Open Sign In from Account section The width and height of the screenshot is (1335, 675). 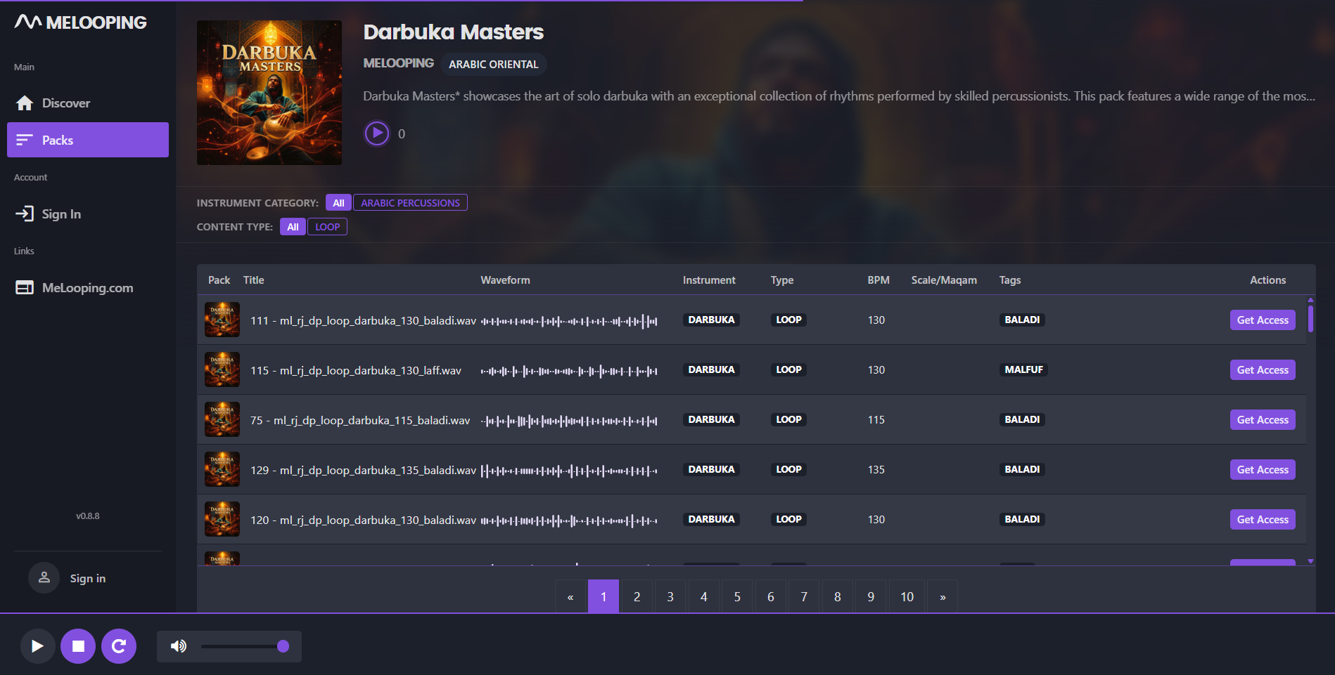(61, 214)
